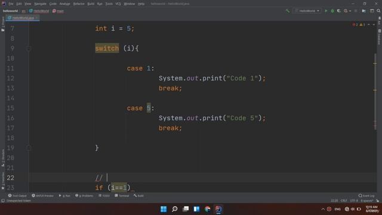
Task: Open the VCS menu
Action: coord(118,4)
